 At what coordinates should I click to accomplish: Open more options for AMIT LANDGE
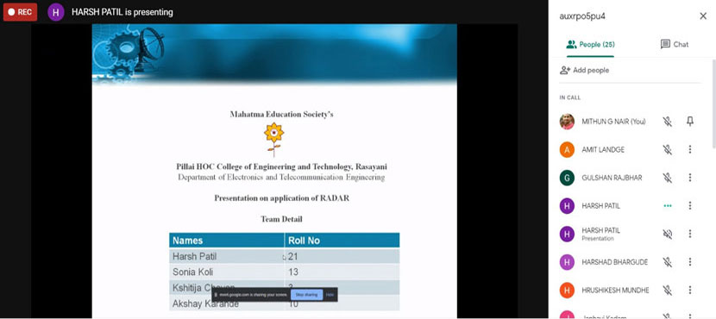click(x=690, y=149)
